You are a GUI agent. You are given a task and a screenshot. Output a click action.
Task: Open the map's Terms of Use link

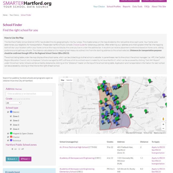pyautogui.click(x=148, y=133)
